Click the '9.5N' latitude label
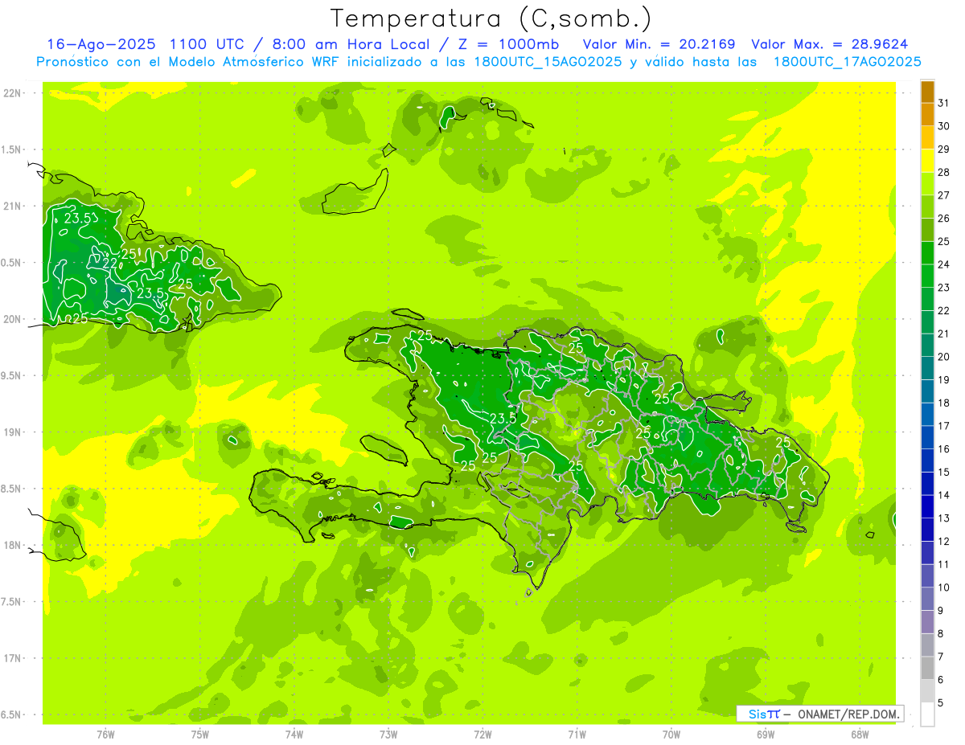The image size is (965, 745). pos(12,376)
